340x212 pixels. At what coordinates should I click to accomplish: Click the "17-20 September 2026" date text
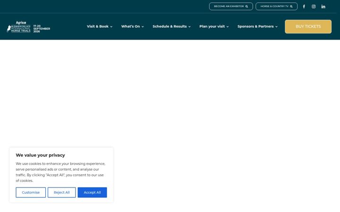click(x=42, y=29)
